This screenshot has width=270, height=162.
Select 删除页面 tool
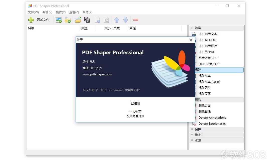tap(204, 106)
